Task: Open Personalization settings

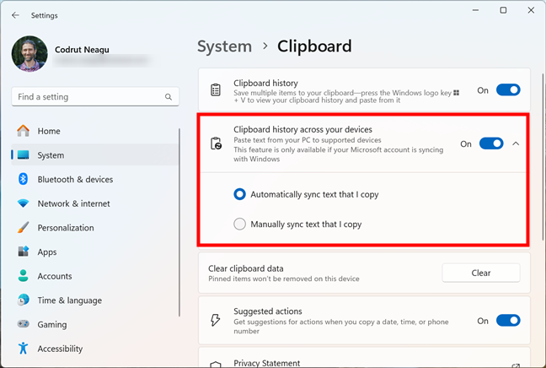Action: pyautogui.click(x=95, y=227)
